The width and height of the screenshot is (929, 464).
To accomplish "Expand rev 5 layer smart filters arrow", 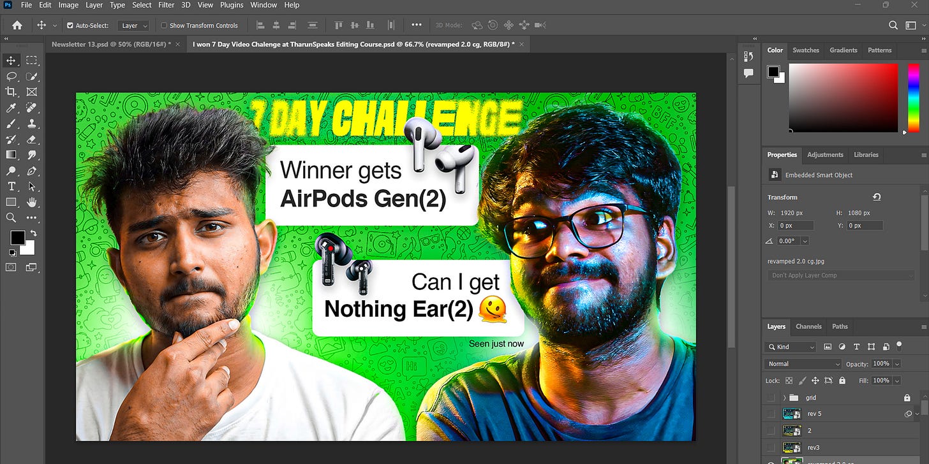I will [x=918, y=414].
